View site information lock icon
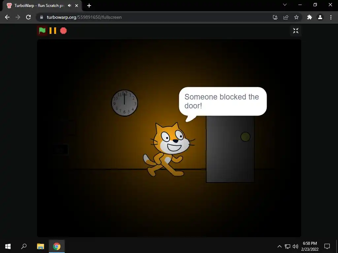Screen dimensions: 338x253 [x=42, y=17]
